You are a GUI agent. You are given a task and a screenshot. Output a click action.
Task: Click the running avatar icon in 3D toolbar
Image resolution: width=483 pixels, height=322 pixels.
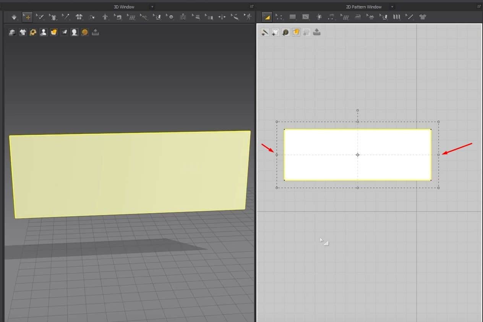click(249, 17)
